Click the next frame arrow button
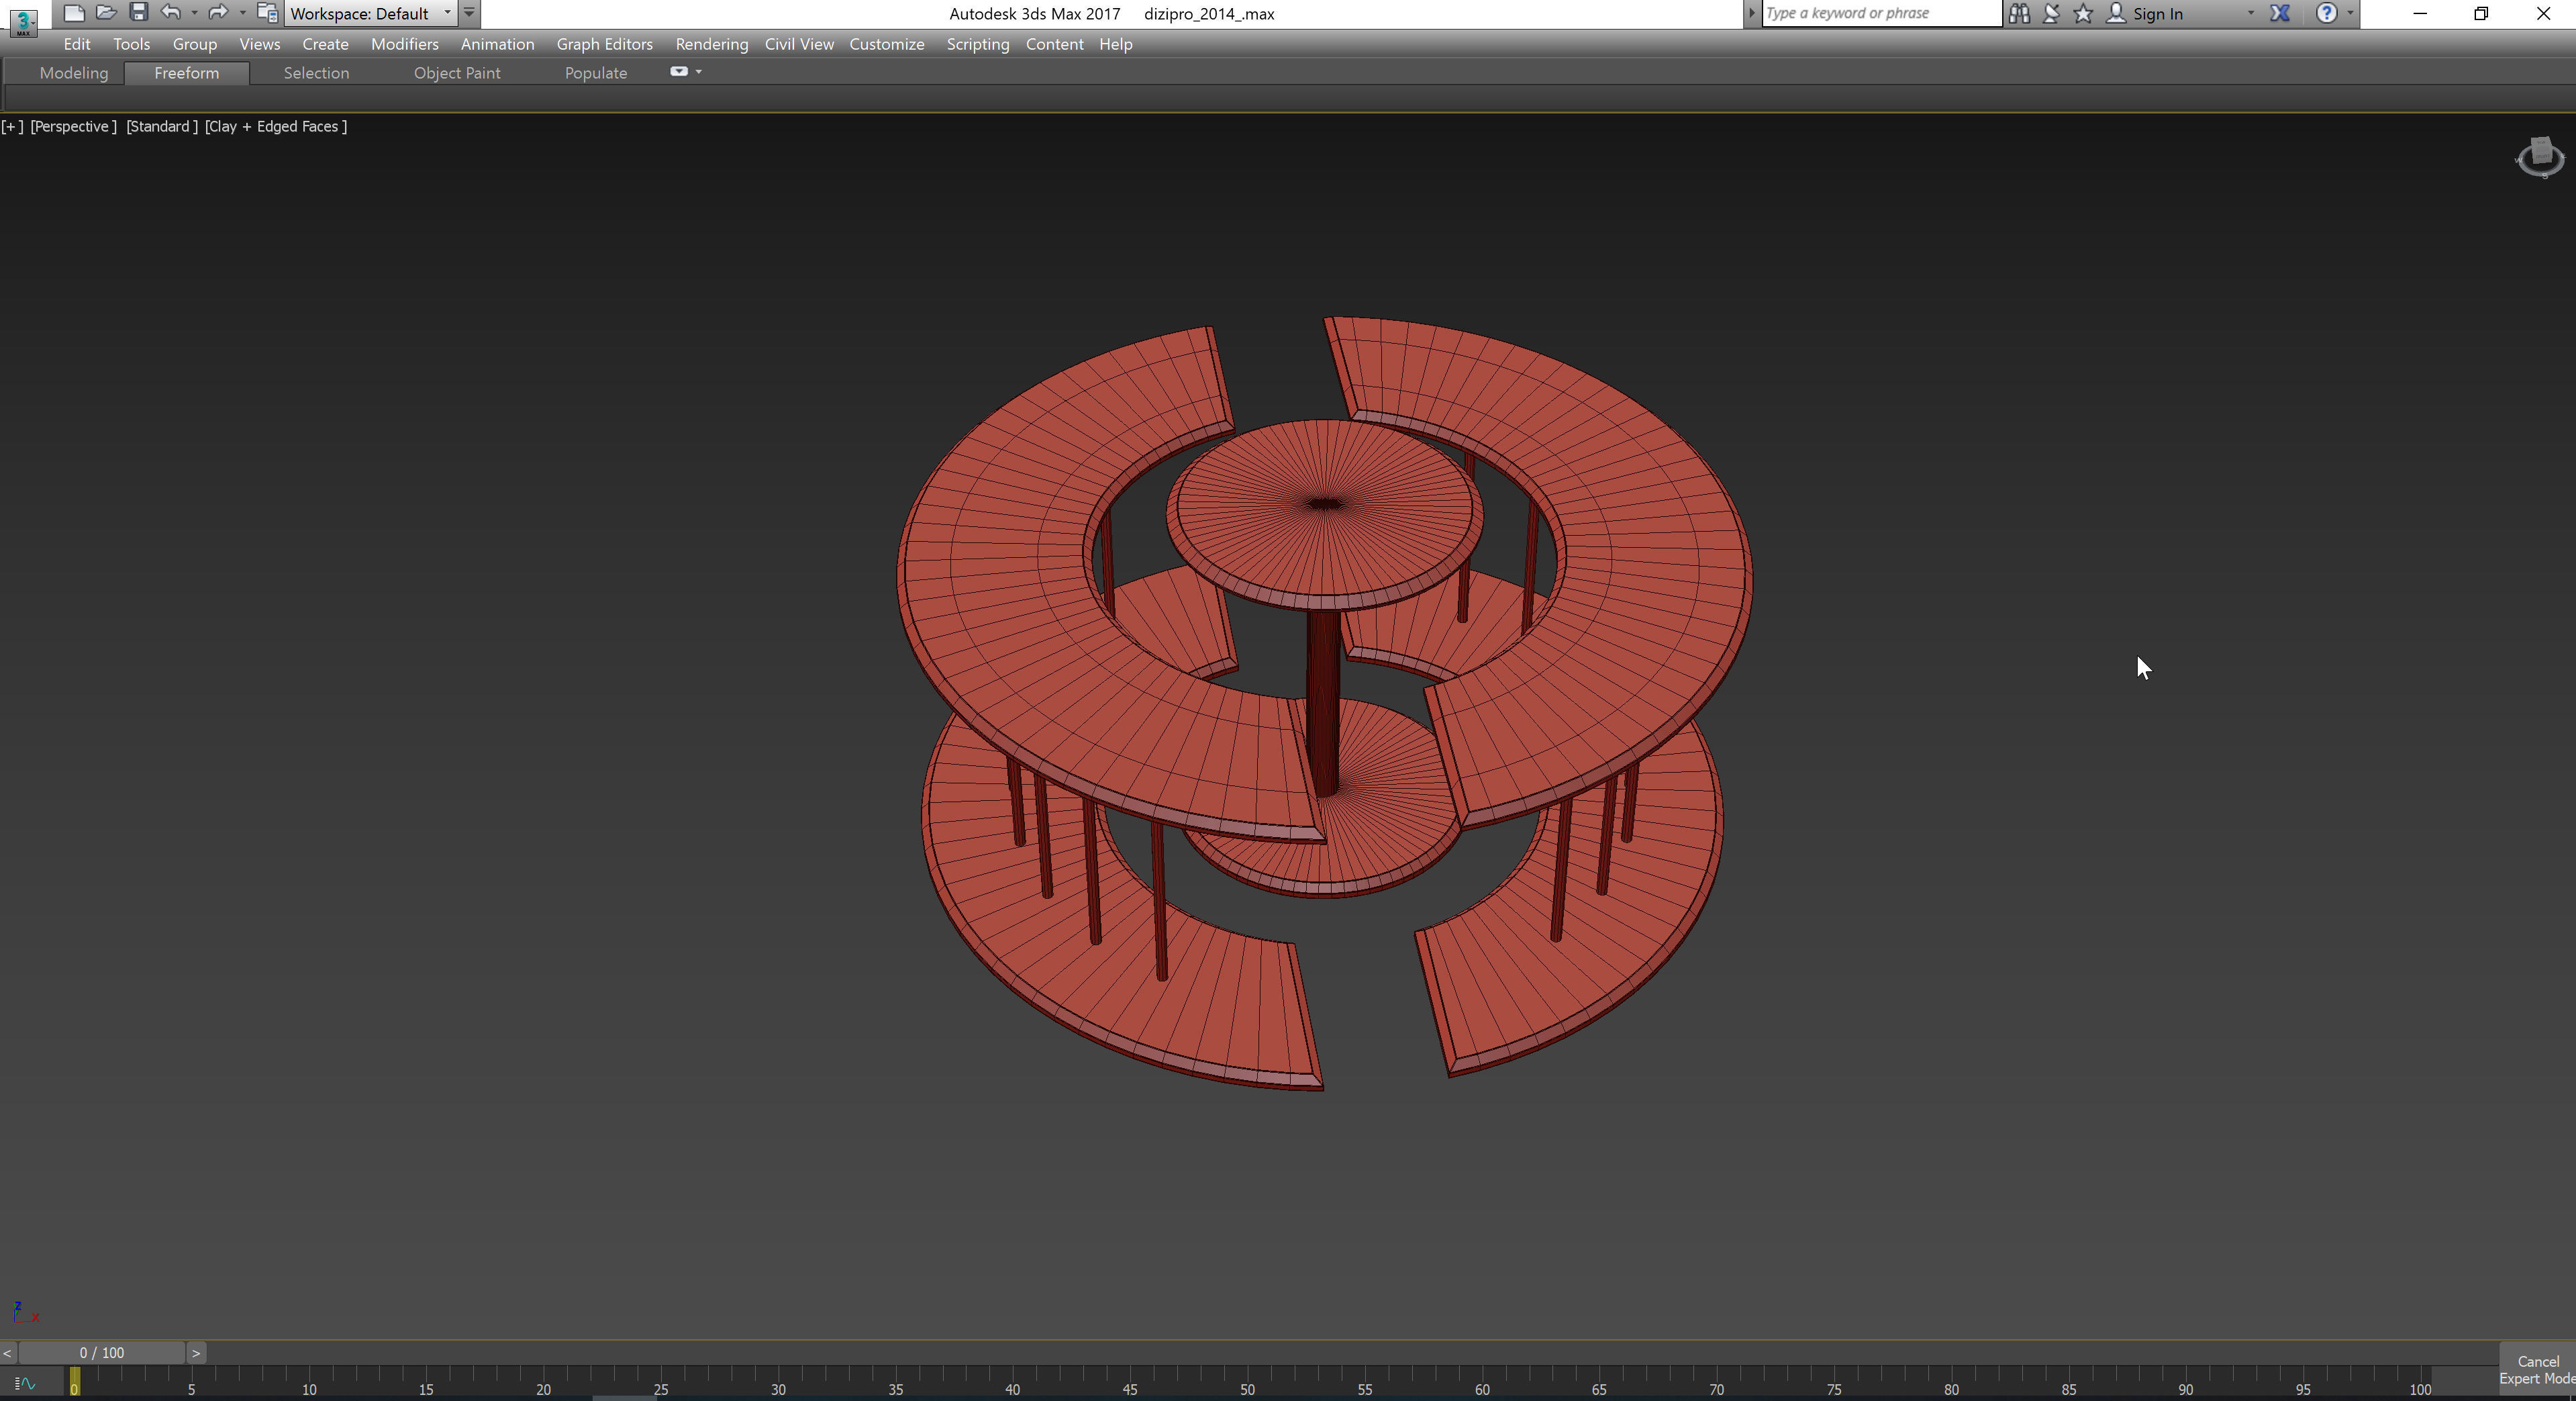 click(196, 1352)
